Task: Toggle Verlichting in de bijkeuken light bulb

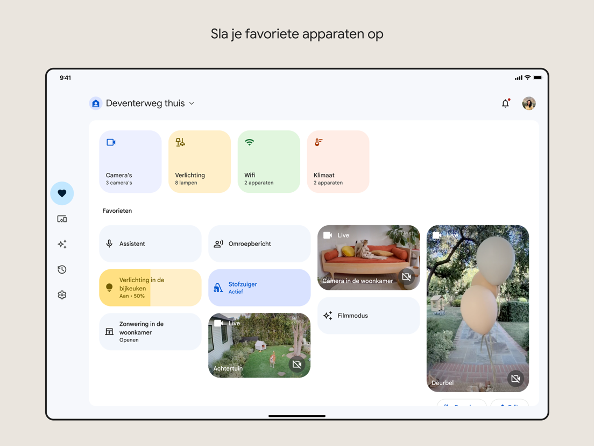Action: (x=109, y=288)
